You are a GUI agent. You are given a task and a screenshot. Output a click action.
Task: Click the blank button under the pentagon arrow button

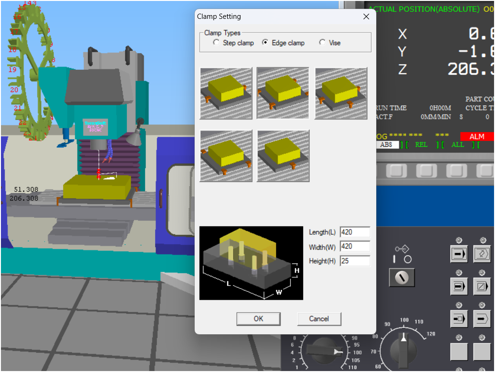click(482, 351)
